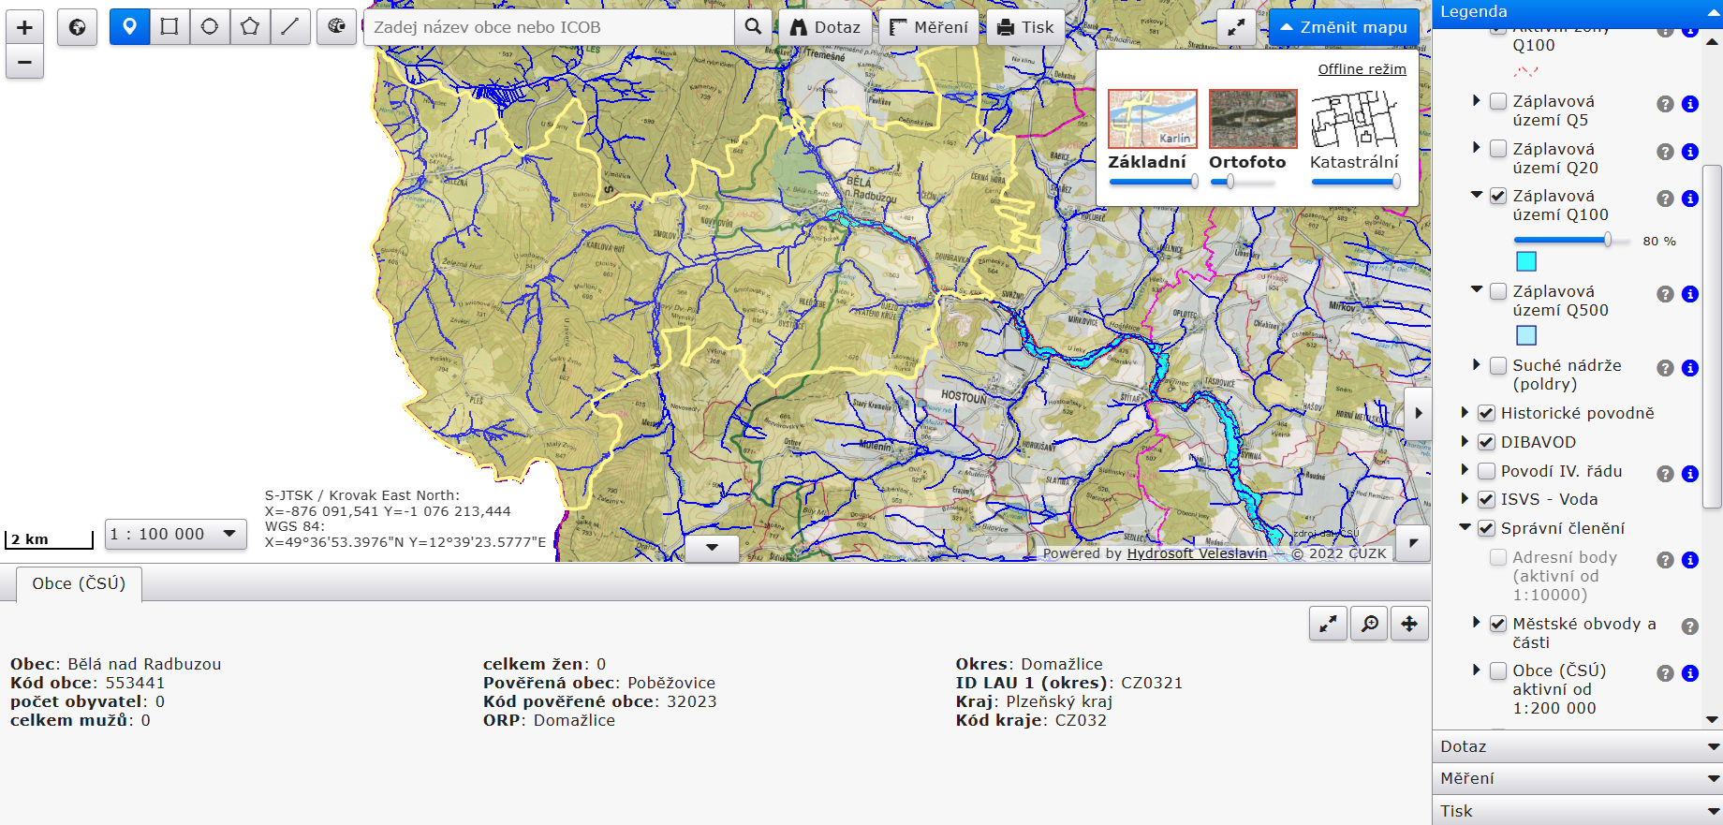Open help for Záplavová území Q20

1665,152
